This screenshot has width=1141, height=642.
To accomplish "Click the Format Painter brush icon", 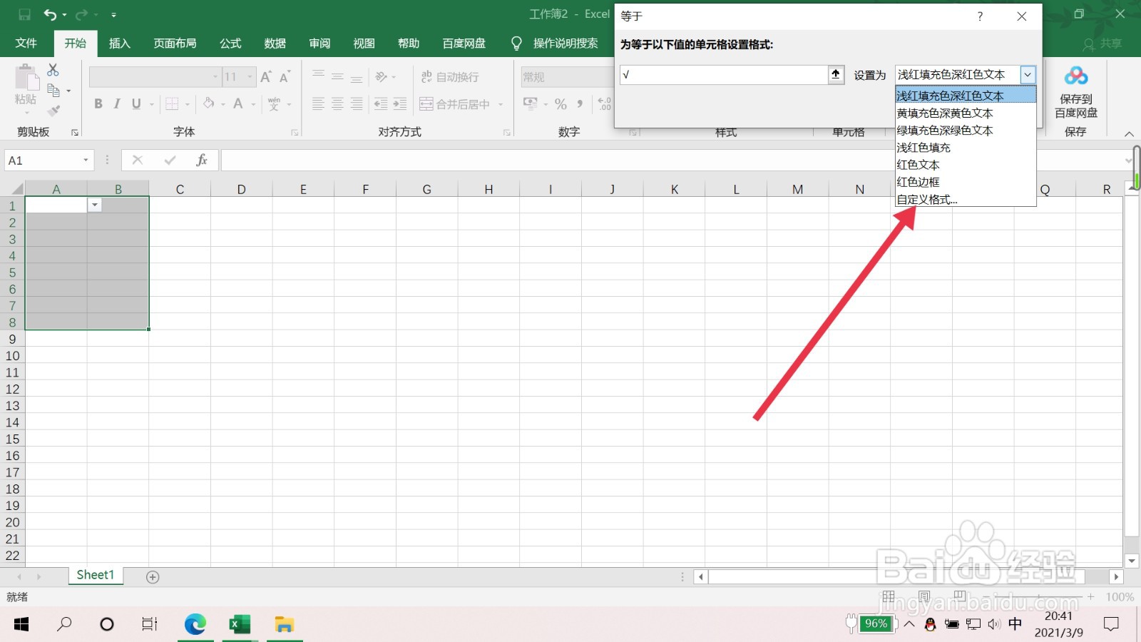I will [x=53, y=111].
